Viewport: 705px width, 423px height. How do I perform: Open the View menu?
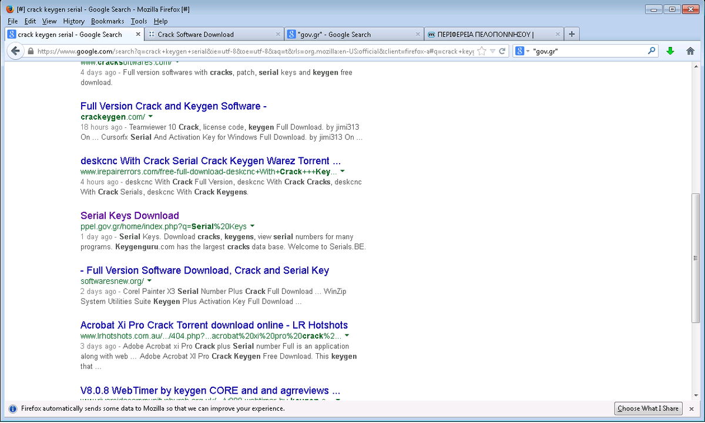click(49, 21)
